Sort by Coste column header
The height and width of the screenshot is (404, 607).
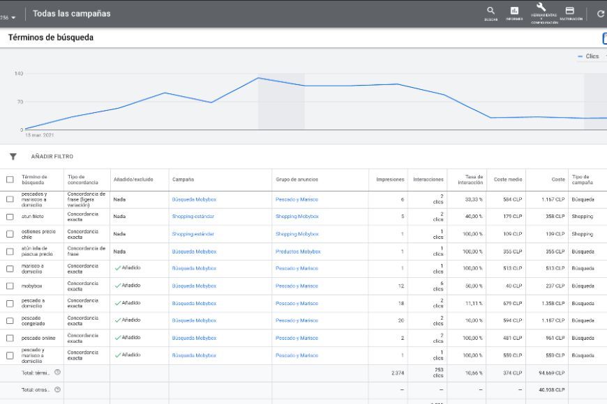coord(558,180)
